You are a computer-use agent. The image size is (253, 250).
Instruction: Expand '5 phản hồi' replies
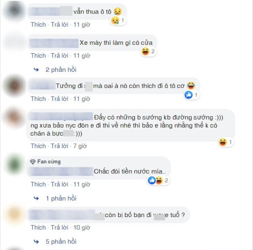pyautogui.click(x=61, y=242)
